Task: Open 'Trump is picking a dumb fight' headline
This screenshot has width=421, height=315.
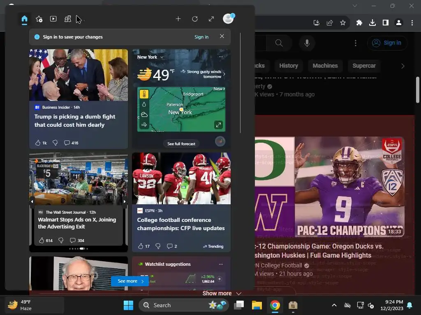Action: pos(75,121)
